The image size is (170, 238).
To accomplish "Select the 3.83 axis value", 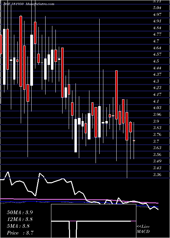I will click(x=157, y=128).
